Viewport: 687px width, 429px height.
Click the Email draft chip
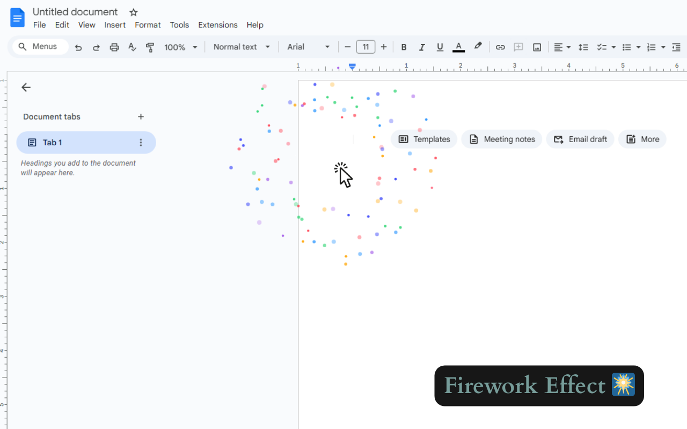click(x=580, y=139)
